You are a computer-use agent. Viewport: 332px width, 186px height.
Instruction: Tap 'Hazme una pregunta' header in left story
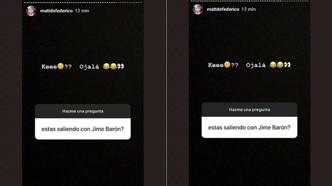point(83,111)
